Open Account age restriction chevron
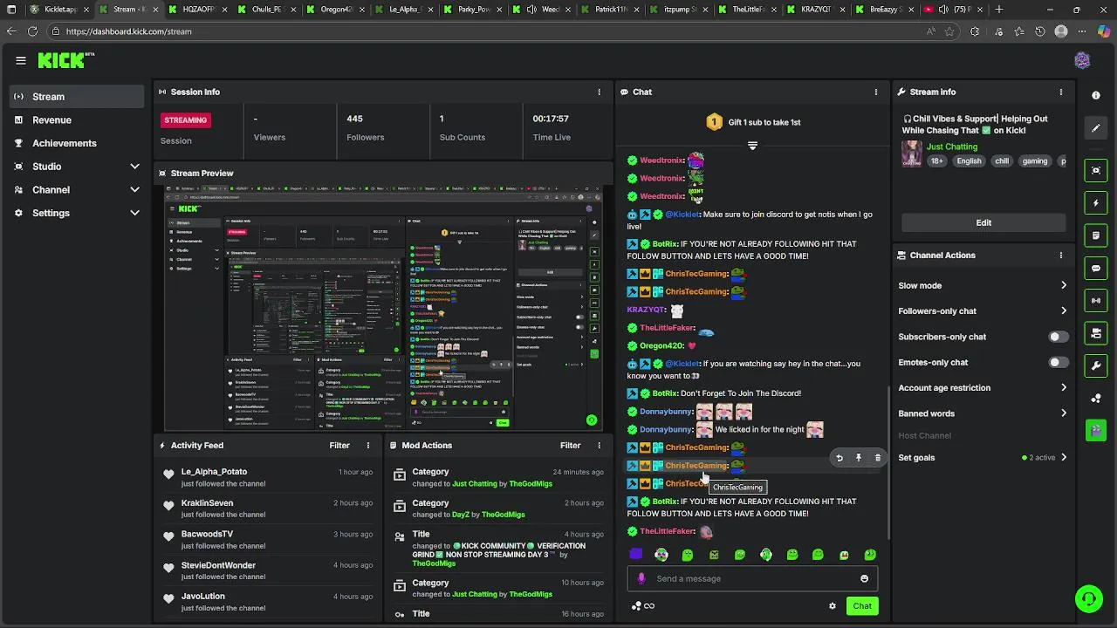 [1063, 387]
